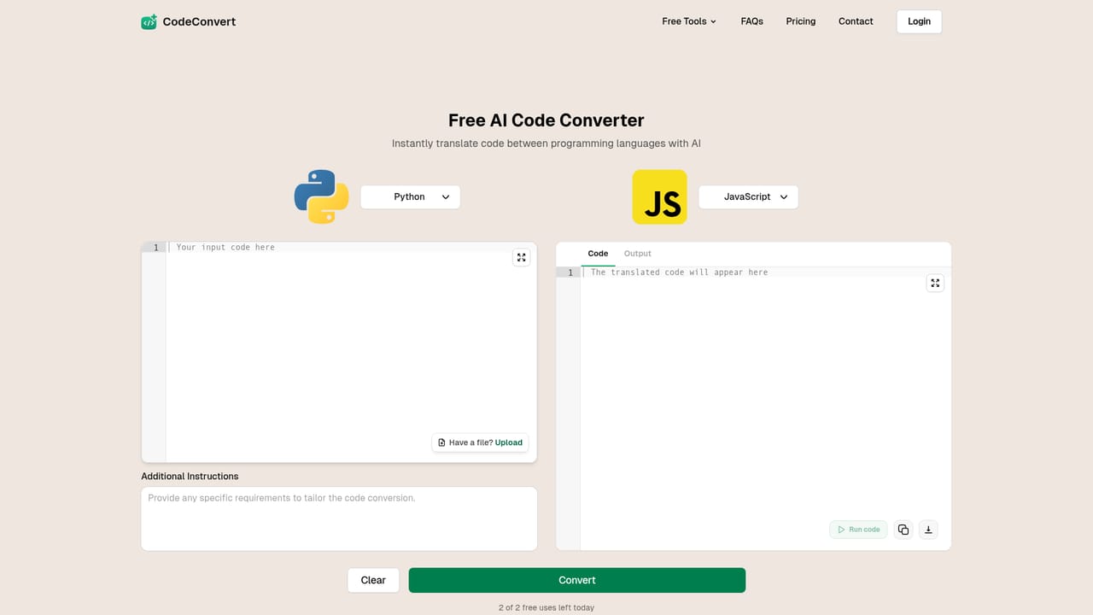Switch to the Code tab
The height and width of the screenshot is (615, 1093).
click(x=598, y=254)
